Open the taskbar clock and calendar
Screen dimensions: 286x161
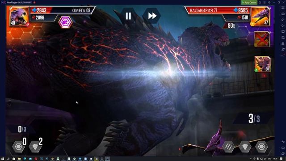pyautogui.click(x=275, y=159)
